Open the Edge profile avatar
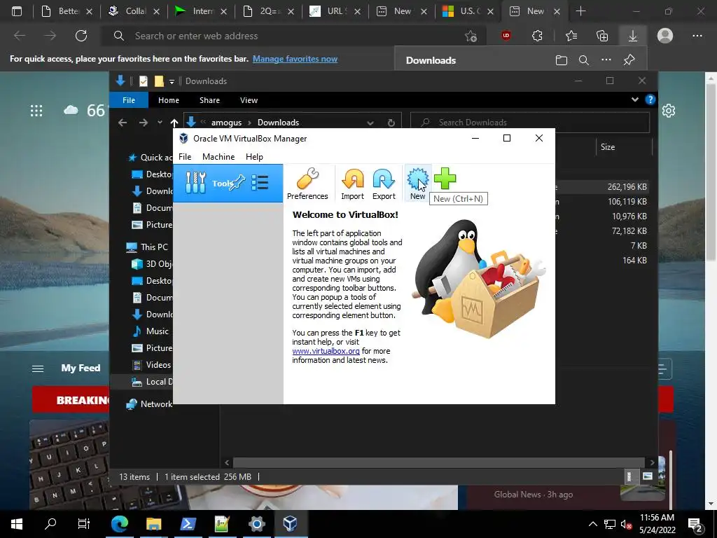The image size is (717, 538). [x=665, y=36]
